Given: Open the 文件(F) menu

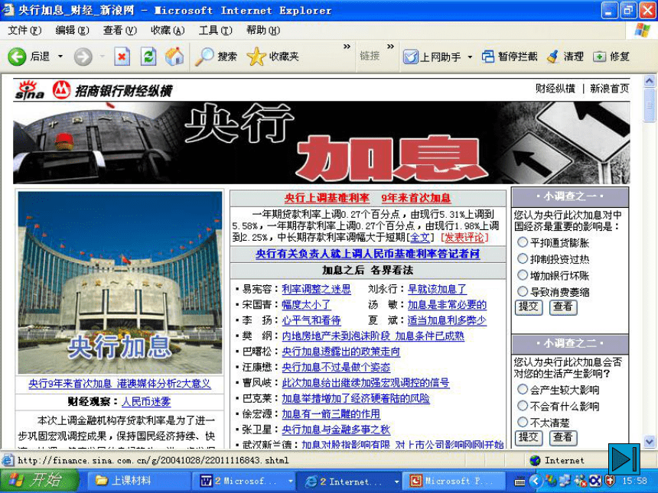Looking at the screenshot, I should click(x=24, y=30).
